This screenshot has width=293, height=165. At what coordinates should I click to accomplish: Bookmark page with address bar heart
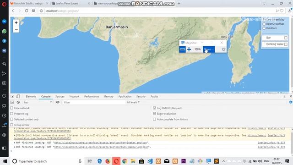(x=282, y=11)
